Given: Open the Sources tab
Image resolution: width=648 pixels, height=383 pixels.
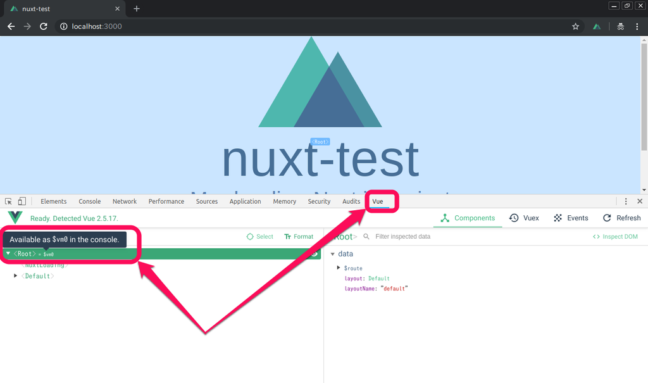Looking at the screenshot, I should [207, 201].
